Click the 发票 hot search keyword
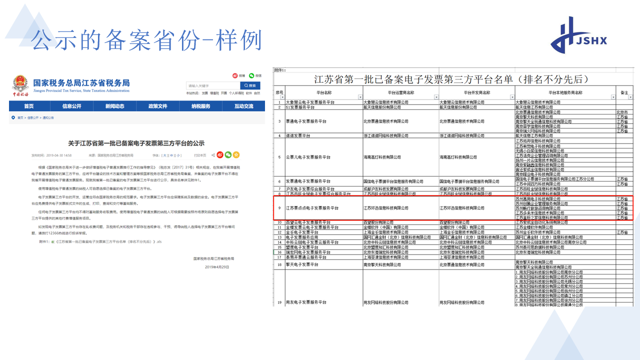Screen dimensions: 640x360 coord(205,93)
